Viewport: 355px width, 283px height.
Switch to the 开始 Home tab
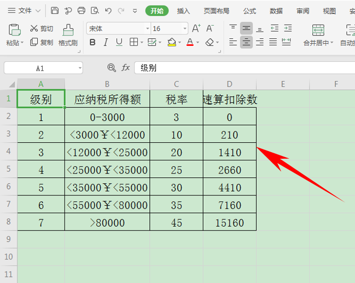point(157,11)
